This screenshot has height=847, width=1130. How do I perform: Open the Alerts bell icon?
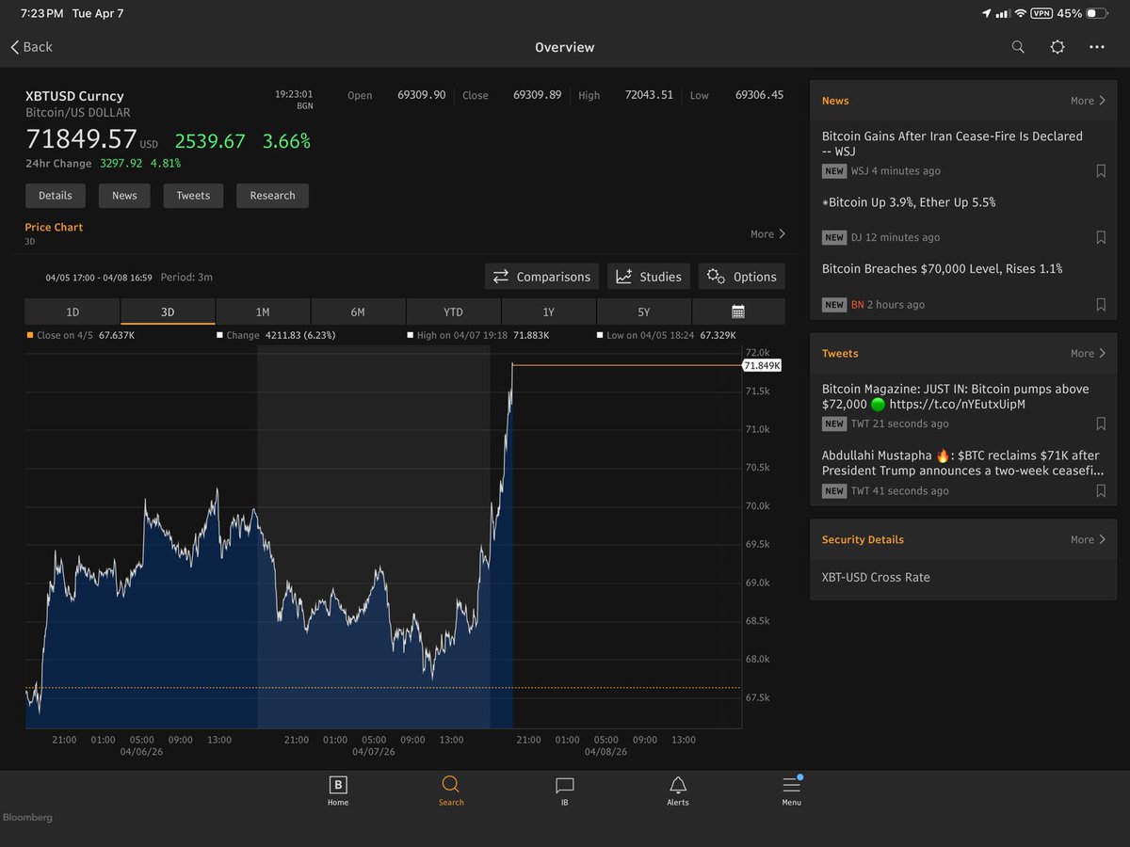678,791
